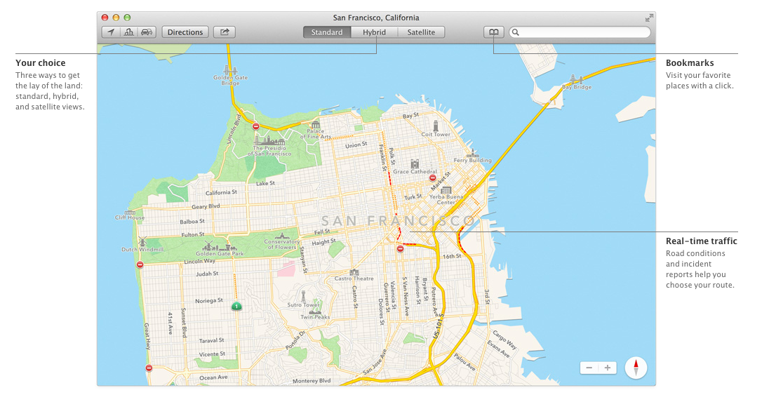
Task: Click the Ocean Ave street label
Action: (x=213, y=377)
